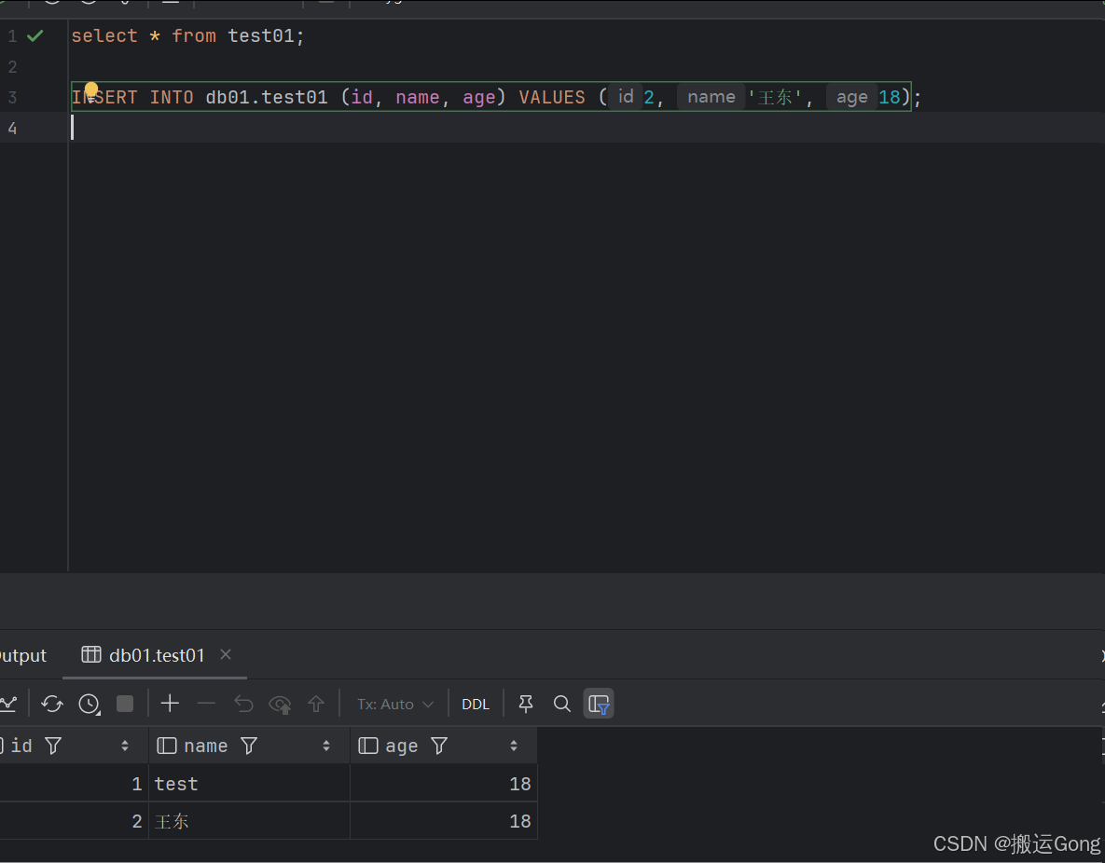Stop execution with the square stop icon

[x=125, y=704]
